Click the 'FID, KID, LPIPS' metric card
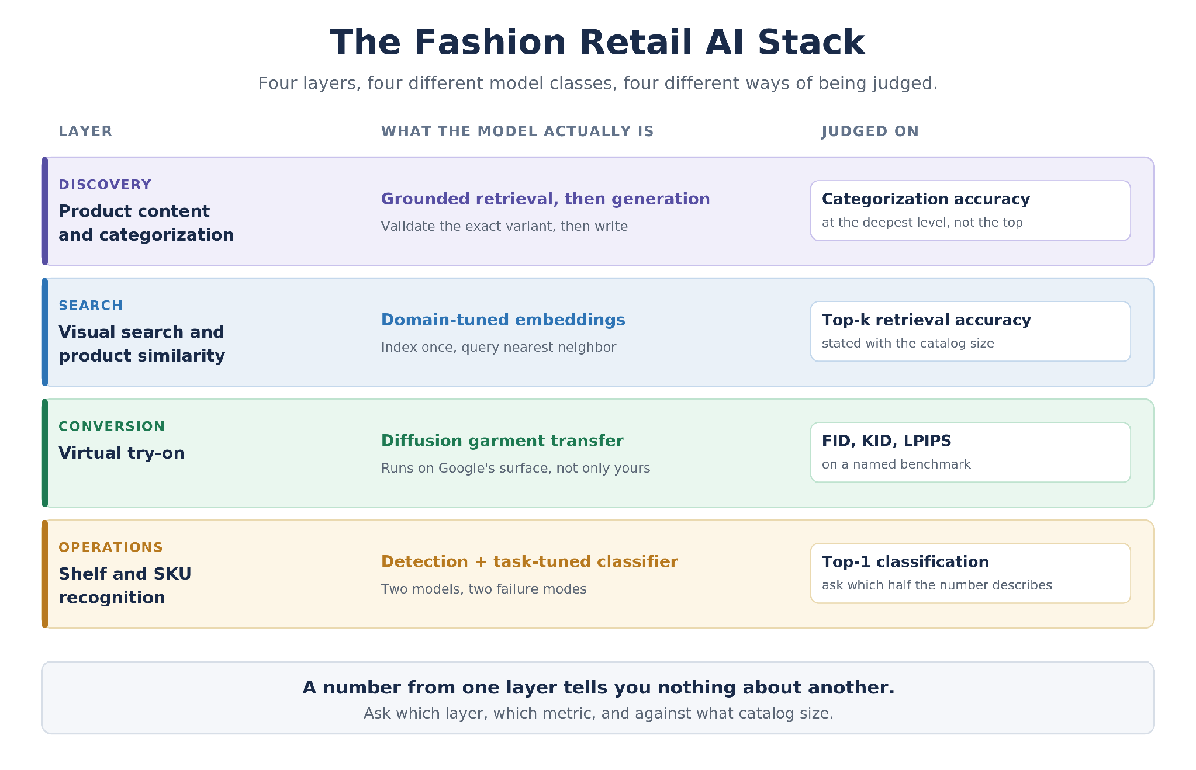 pyautogui.click(x=970, y=452)
